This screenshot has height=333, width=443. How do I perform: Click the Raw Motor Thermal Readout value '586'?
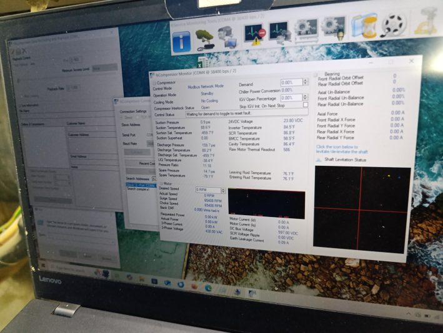(x=286, y=150)
